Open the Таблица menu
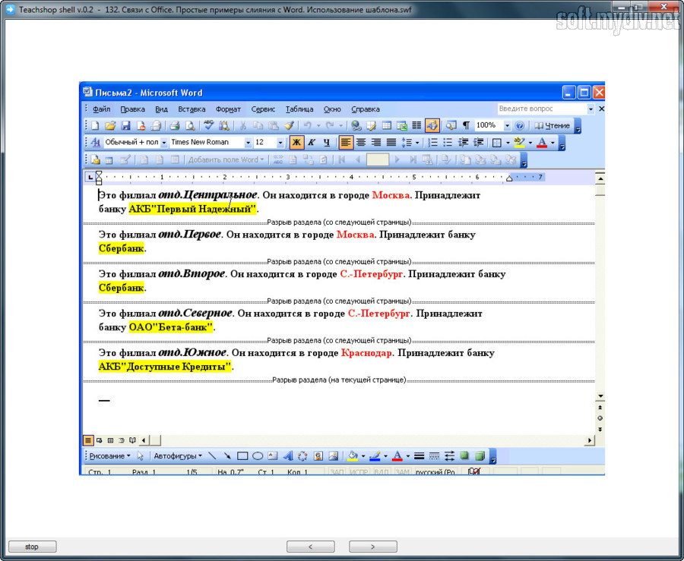The width and height of the screenshot is (684, 561). [x=299, y=109]
